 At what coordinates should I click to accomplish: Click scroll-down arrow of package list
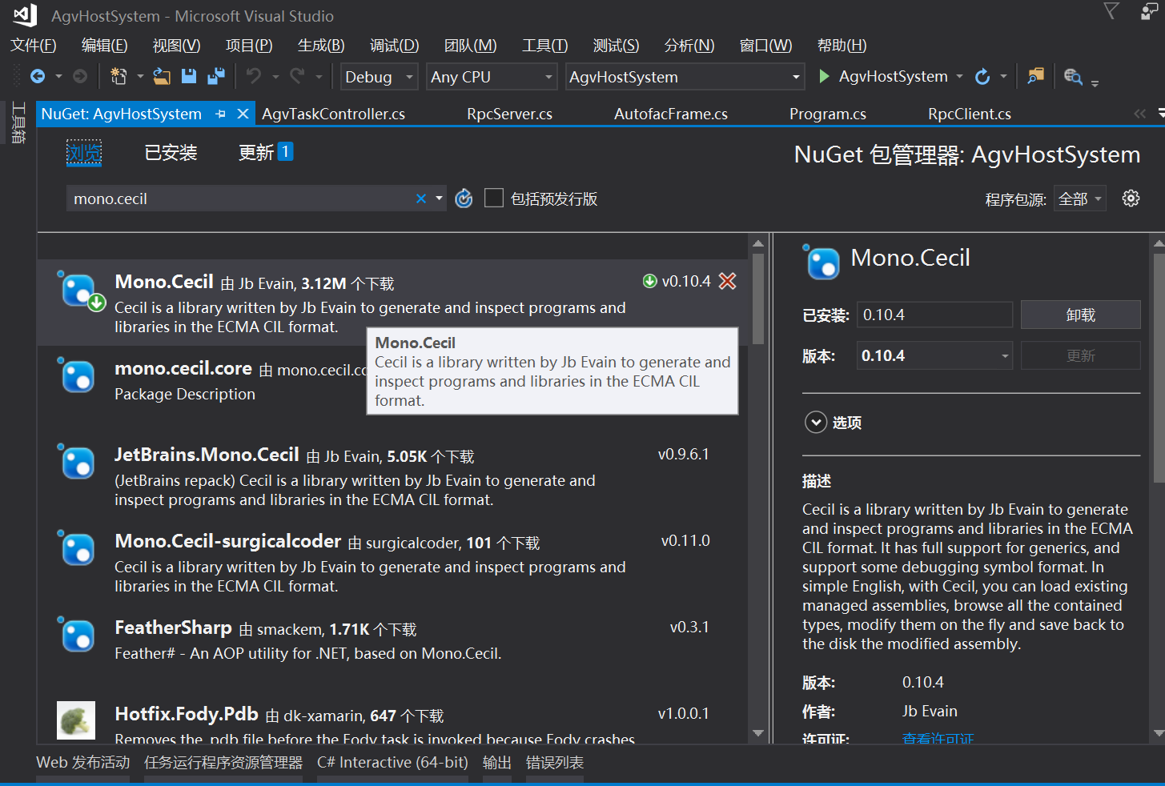[x=758, y=733]
